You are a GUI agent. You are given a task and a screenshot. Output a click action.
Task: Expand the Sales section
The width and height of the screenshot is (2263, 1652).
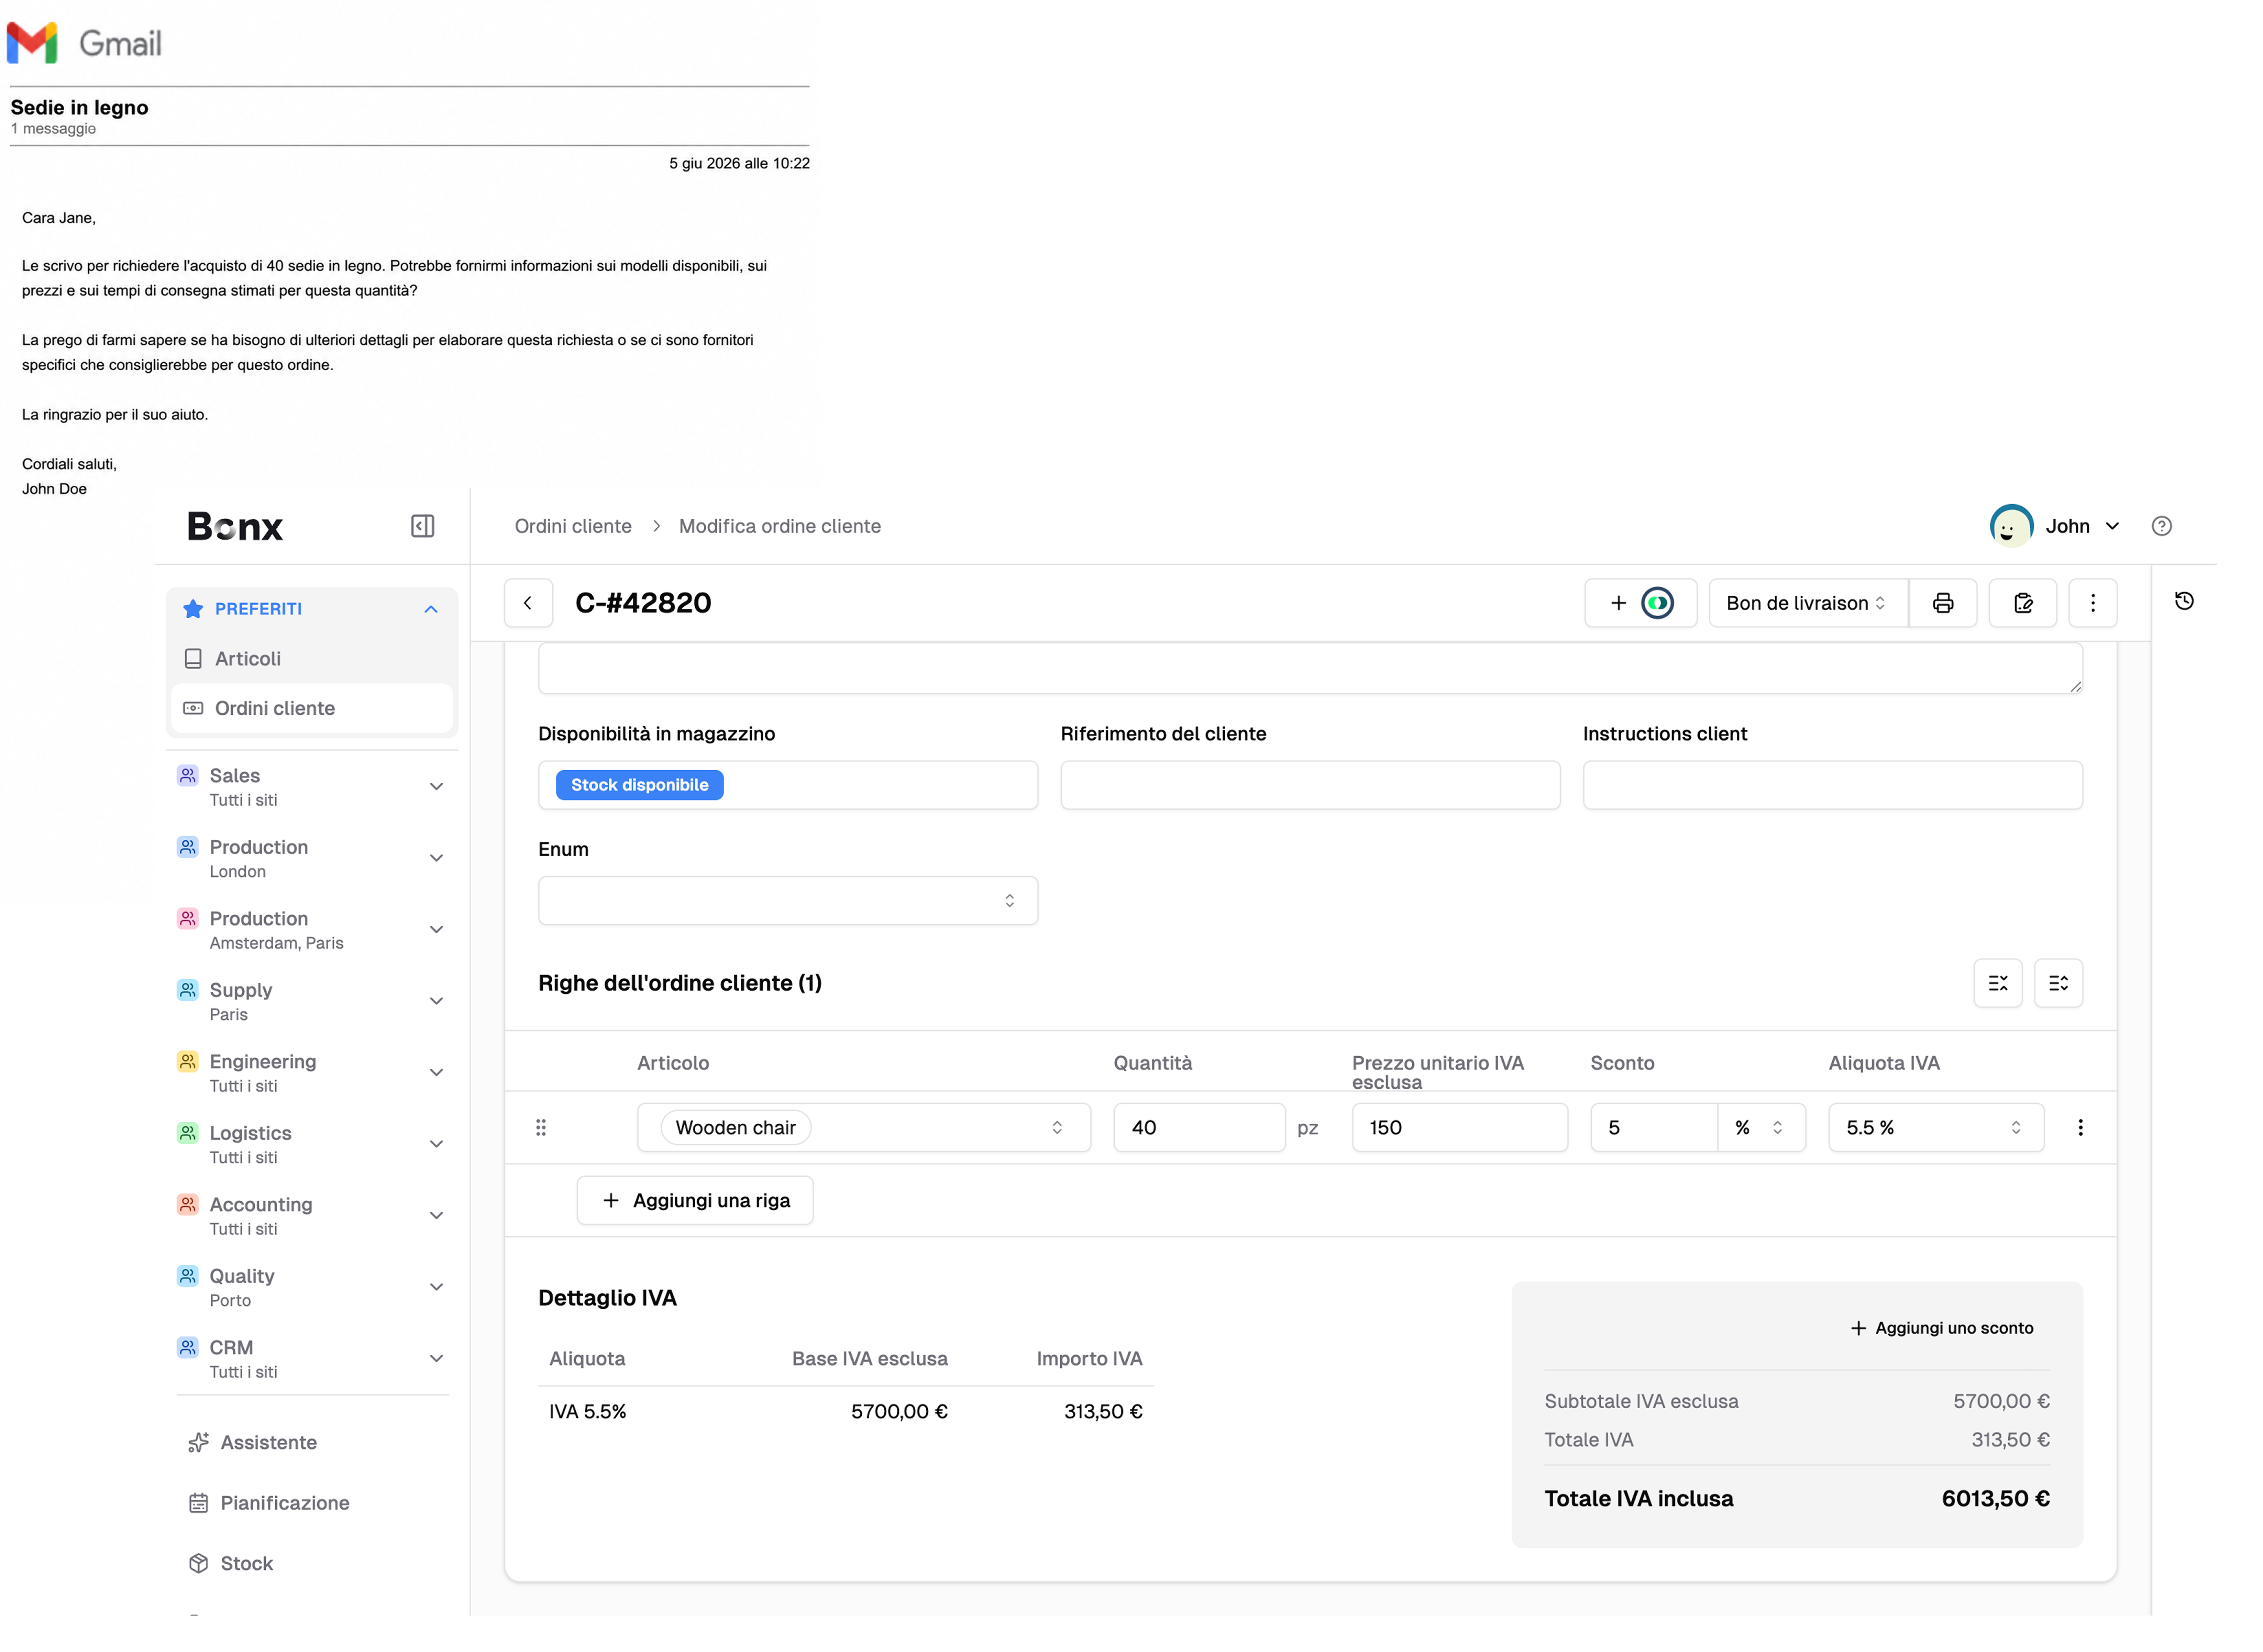[x=436, y=787]
